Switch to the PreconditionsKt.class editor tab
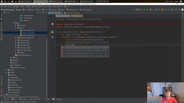 (72, 13)
